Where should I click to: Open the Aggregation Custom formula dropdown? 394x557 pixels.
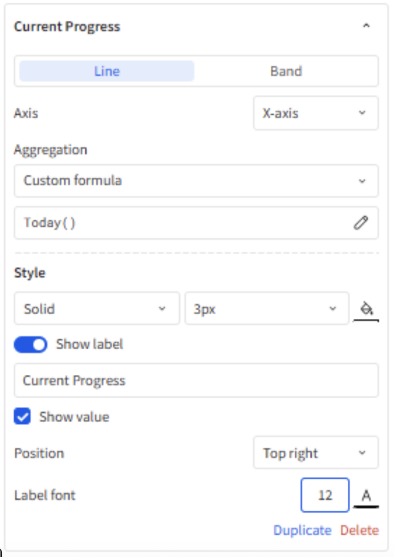point(196,181)
